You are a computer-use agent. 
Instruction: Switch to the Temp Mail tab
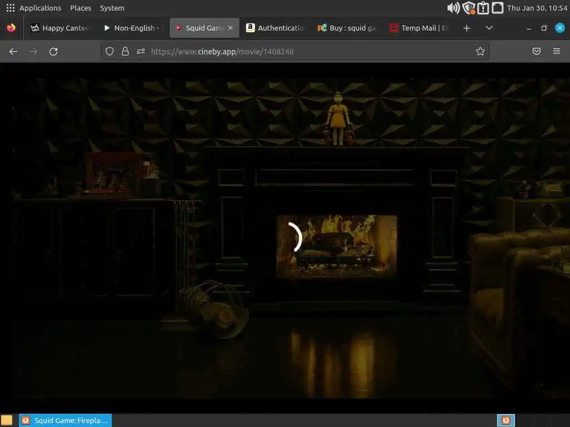coord(419,28)
